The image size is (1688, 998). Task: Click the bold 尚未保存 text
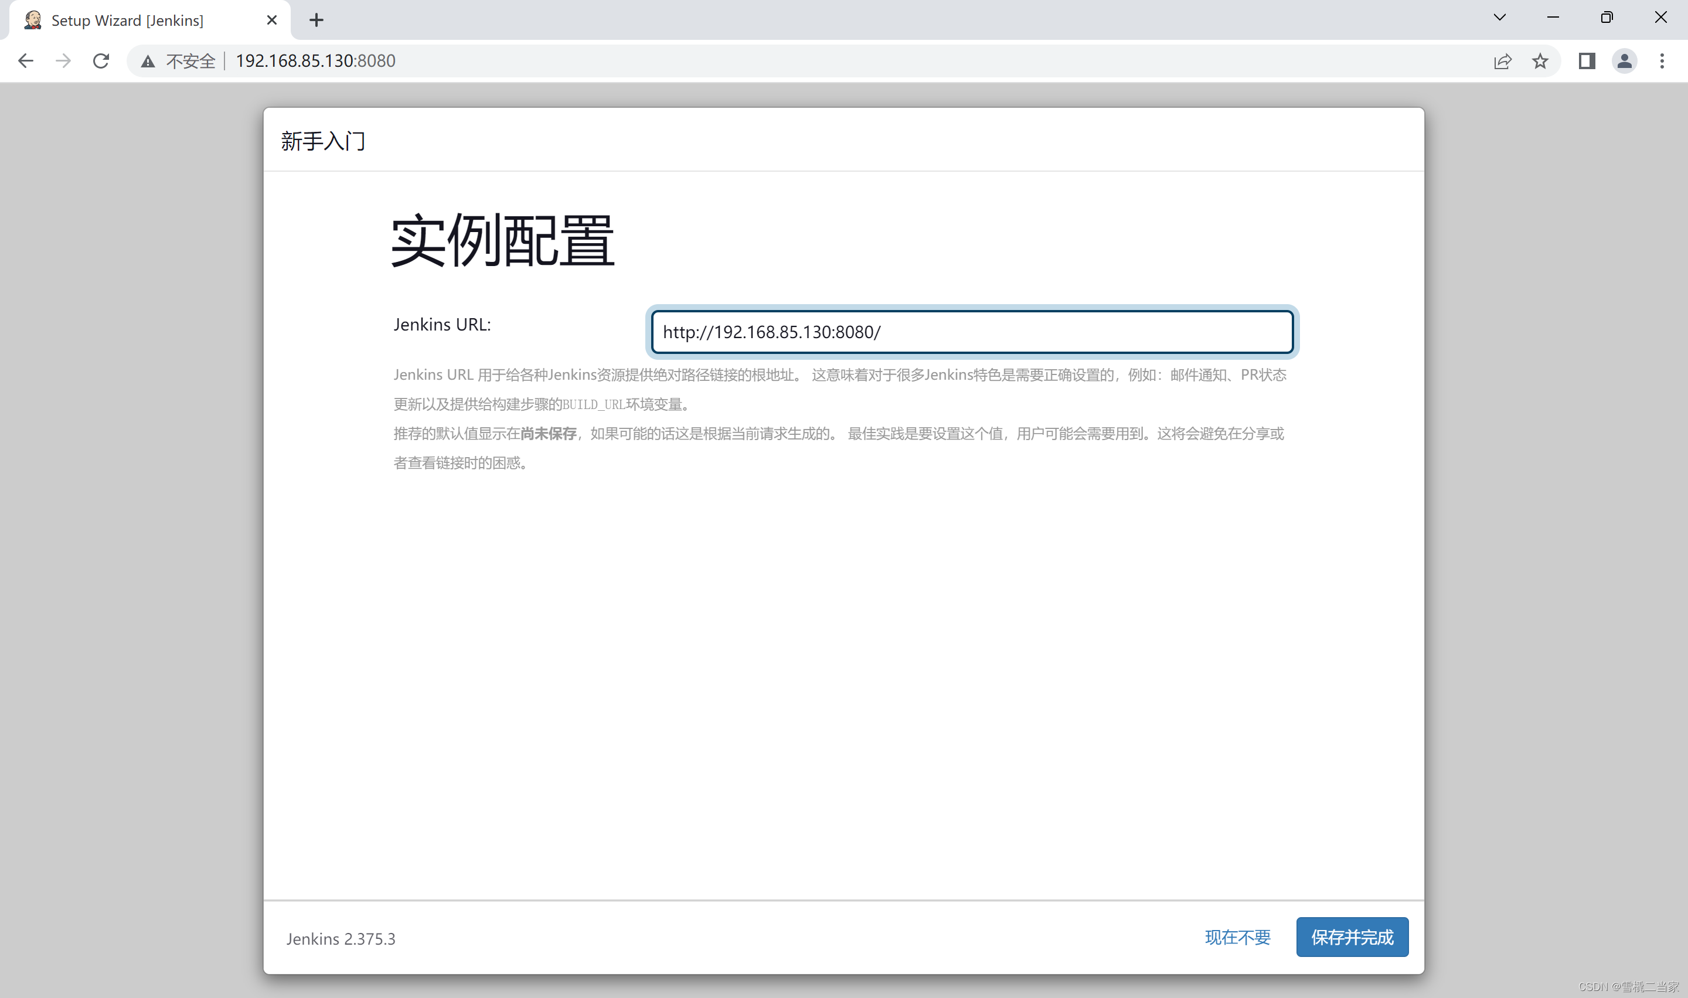(548, 434)
